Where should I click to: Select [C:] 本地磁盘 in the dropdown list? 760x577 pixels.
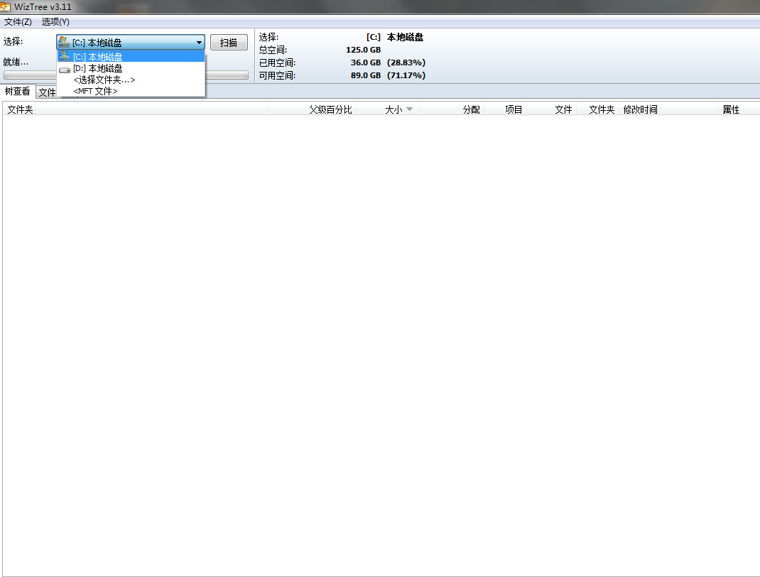coord(131,57)
